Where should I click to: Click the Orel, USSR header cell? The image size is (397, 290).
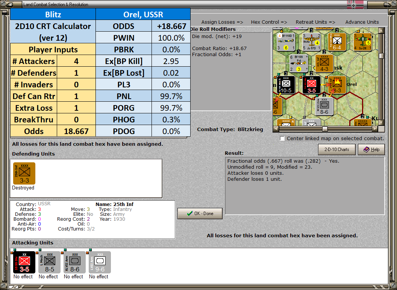[x=143, y=14]
